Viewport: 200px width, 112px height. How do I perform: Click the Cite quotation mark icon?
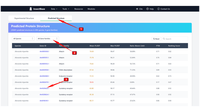[137, 9]
